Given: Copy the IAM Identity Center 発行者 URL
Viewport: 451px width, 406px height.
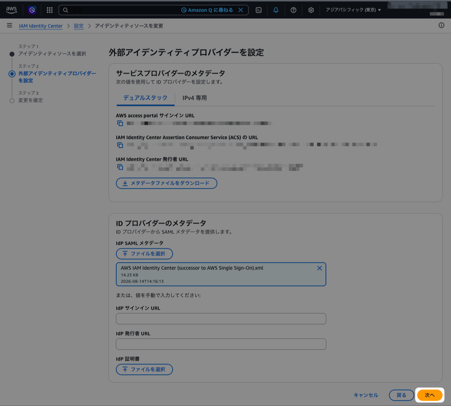Looking at the screenshot, I should (x=120, y=167).
